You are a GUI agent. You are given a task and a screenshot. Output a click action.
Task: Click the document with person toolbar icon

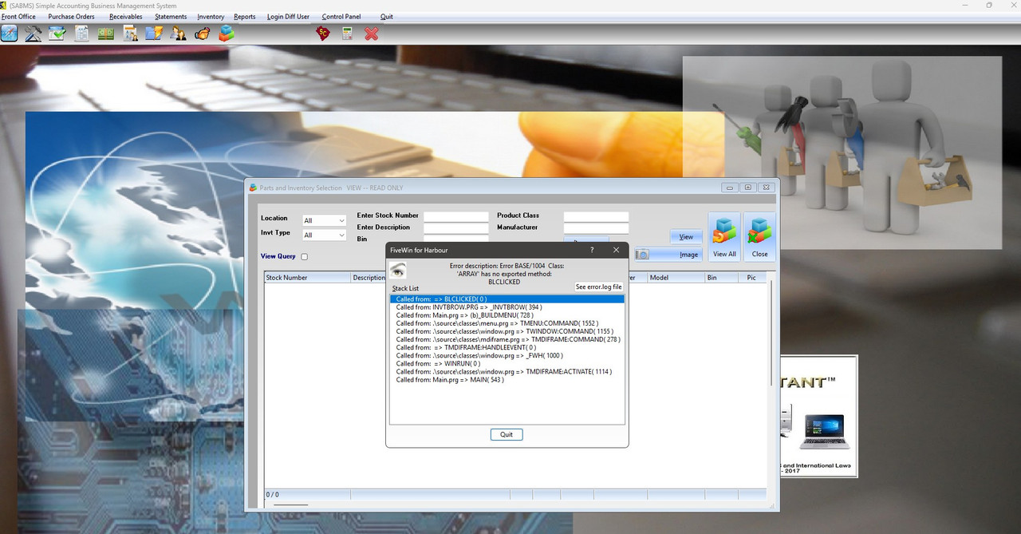pos(130,34)
